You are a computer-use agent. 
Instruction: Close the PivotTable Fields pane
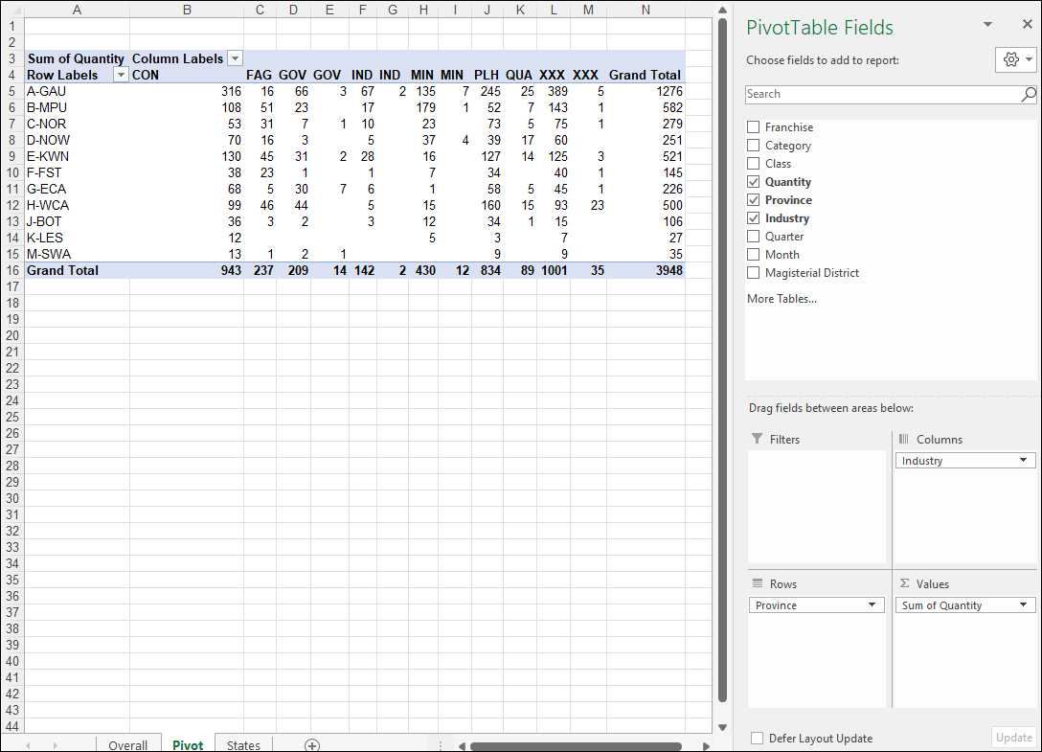pos(1028,25)
